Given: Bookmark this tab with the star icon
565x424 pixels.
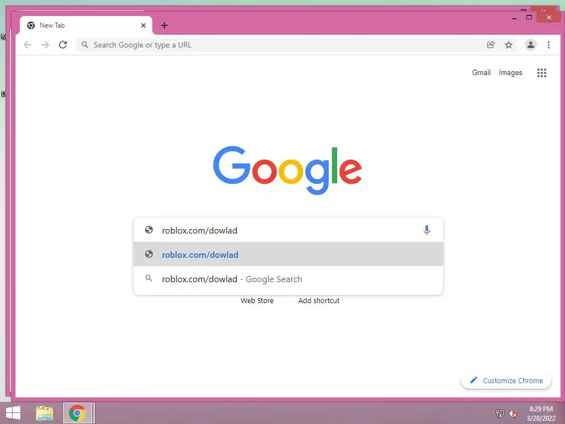Looking at the screenshot, I should point(508,45).
